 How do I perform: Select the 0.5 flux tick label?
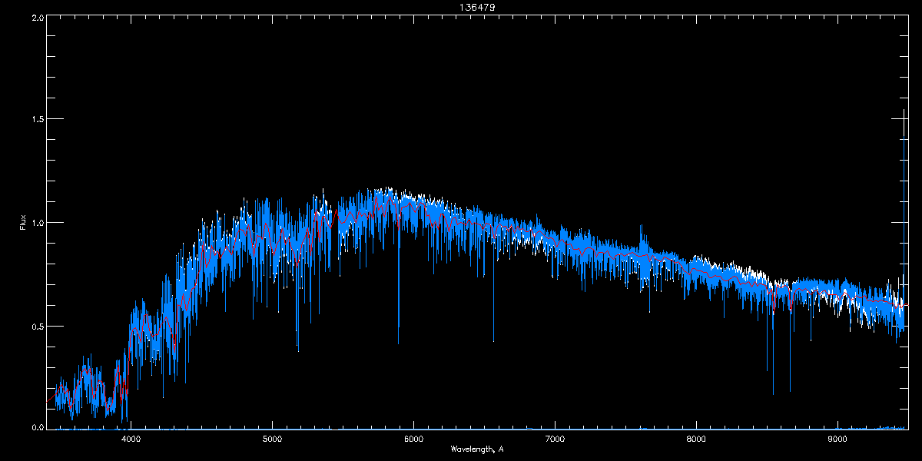point(38,326)
